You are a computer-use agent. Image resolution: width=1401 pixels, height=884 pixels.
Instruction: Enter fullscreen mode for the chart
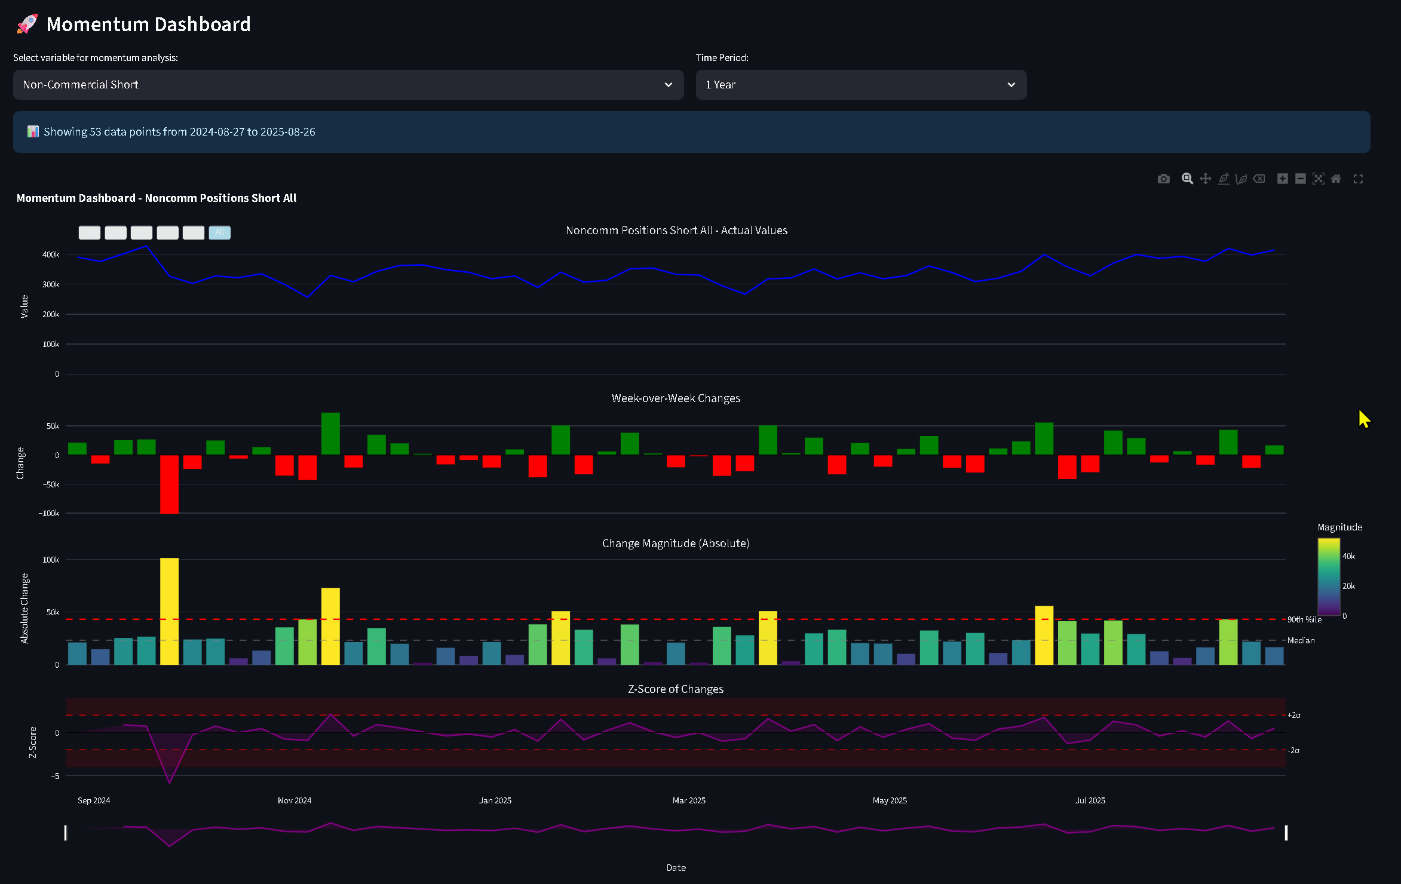click(1358, 179)
